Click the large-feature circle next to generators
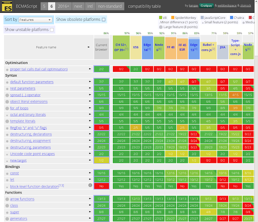The height and width of the screenshot is (222, 258). [x=7, y=219]
